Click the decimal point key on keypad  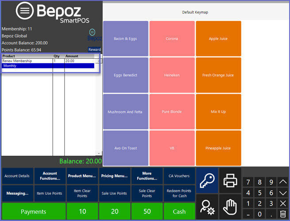[x=271, y=214]
